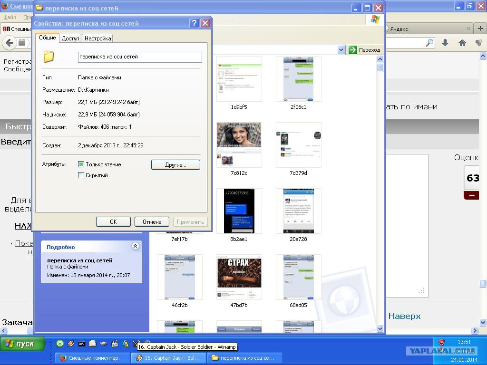Go to Firefox home page icon
The width and height of the screenshot is (487, 365).
[462, 43]
